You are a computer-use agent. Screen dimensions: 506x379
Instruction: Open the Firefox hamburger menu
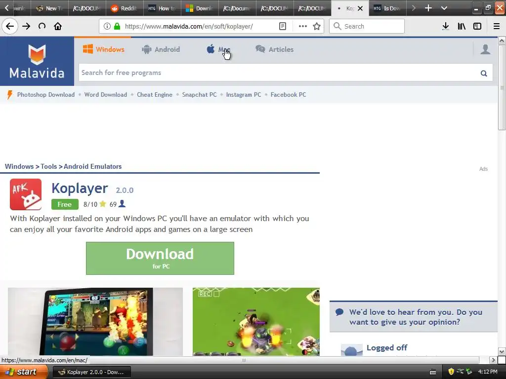point(496,26)
